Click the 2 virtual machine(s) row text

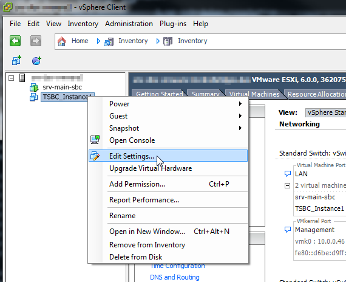pos(321,185)
